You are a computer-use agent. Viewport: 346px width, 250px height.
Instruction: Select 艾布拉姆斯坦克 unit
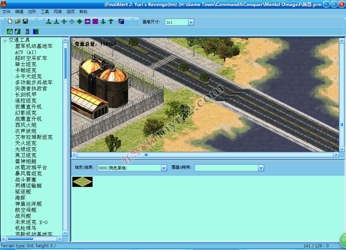[x=34, y=137]
